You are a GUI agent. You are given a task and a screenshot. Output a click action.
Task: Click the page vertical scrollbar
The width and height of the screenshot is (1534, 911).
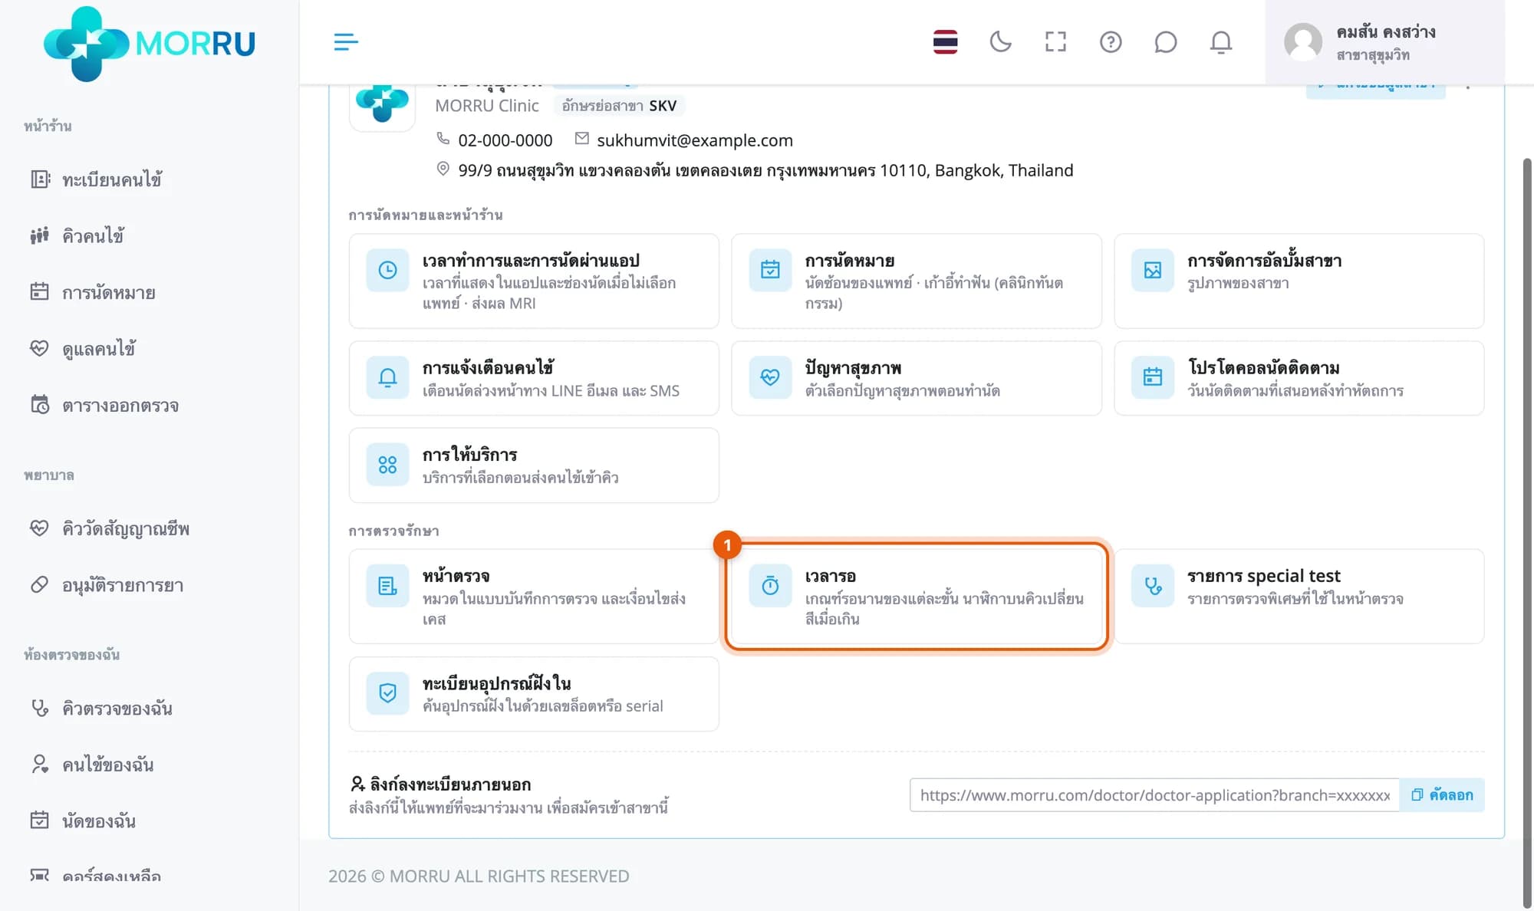(1526, 532)
